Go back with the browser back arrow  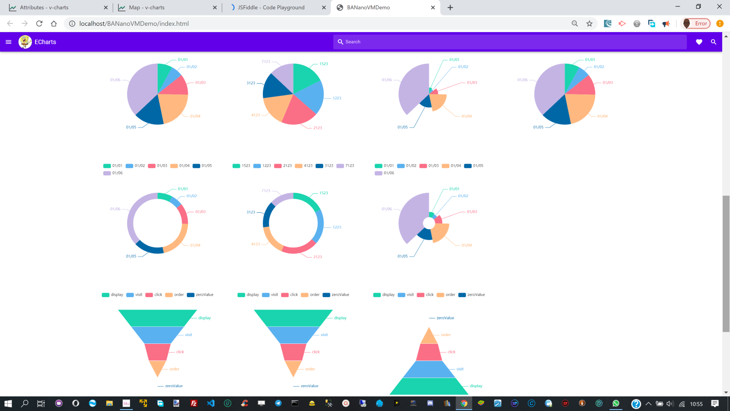10,23
